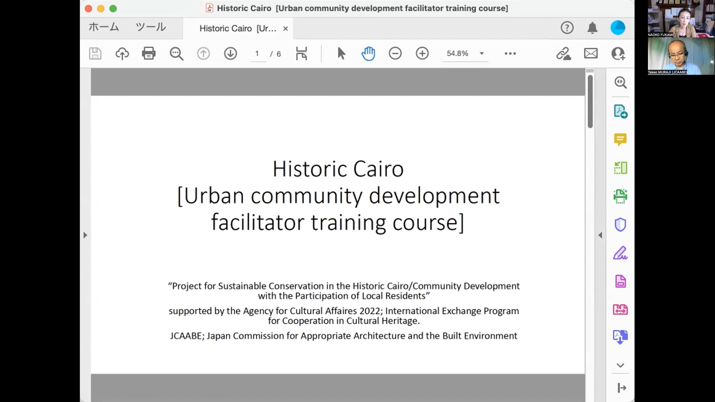Screen dimensions: 715x402
Task: Open the 54.8% zoom level dropdown
Action: click(465, 54)
